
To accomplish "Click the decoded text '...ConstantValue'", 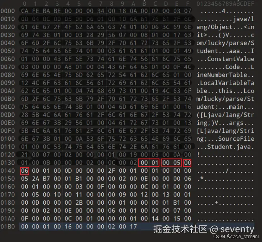I will (x=226, y=59).
